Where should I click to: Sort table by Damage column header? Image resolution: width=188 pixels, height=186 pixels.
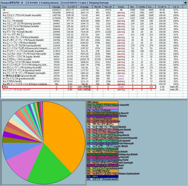click(x=56, y=7)
